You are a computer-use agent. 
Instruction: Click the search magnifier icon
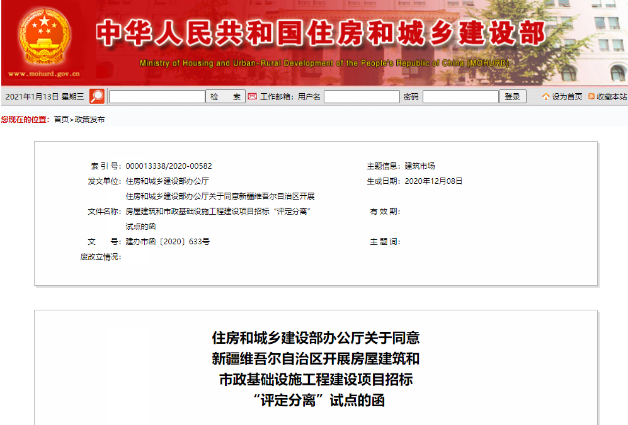coord(96,96)
